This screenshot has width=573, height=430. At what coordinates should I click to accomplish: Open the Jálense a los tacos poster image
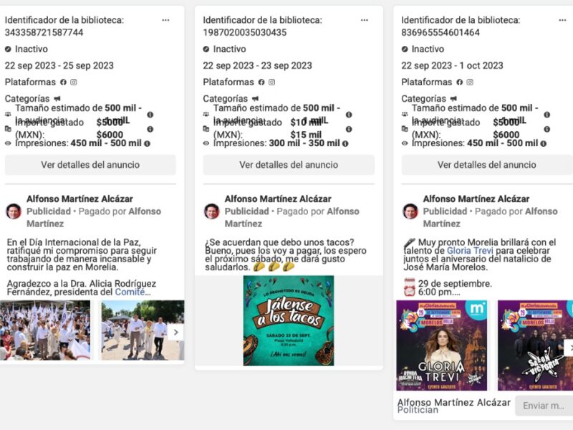click(289, 320)
